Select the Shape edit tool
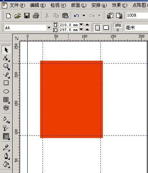The image size is (148, 173). pos(6,58)
